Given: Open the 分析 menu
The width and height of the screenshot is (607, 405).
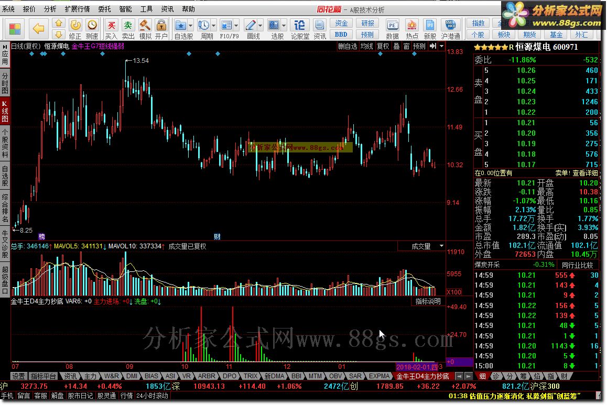Looking at the screenshot, I should pyautogui.click(x=50, y=9).
